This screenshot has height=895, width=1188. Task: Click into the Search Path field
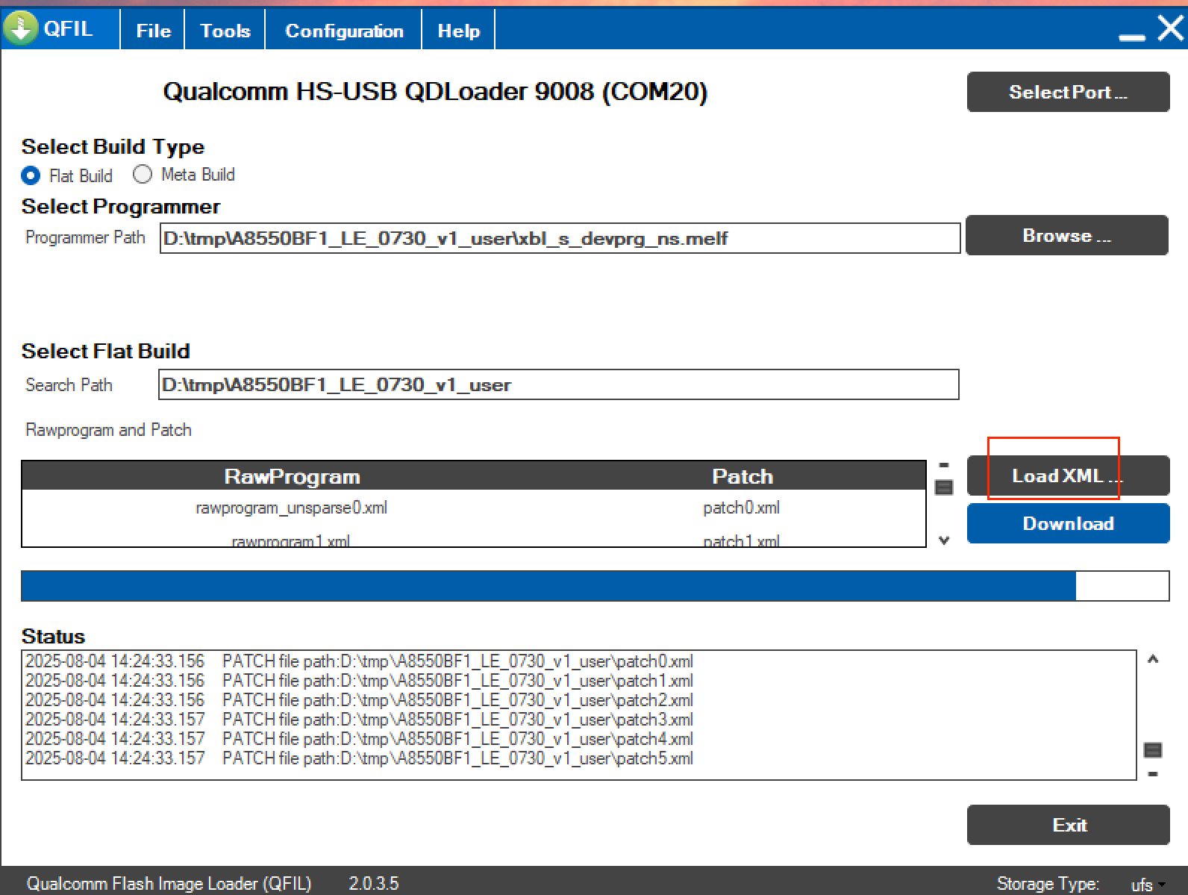[x=559, y=384]
